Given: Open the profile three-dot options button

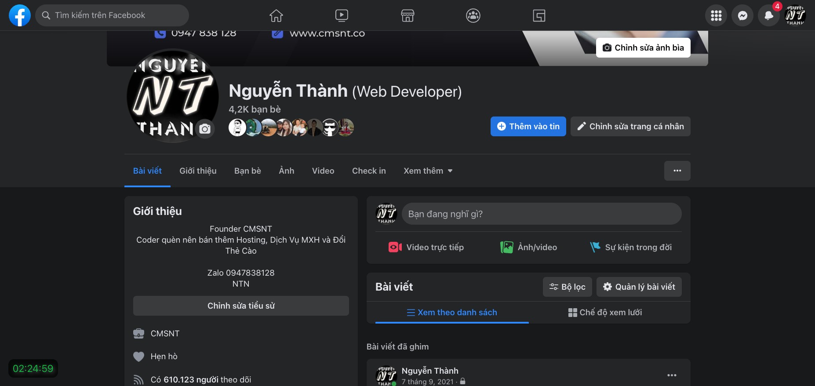Looking at the screenshot, I should [x=677, y=171].
